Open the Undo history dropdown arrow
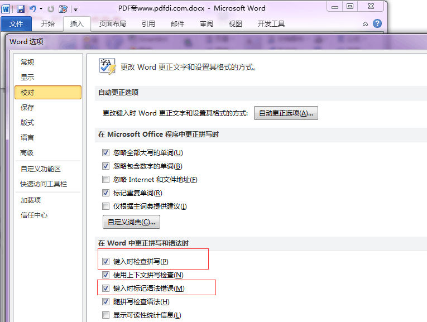 [x=41, y=9]
